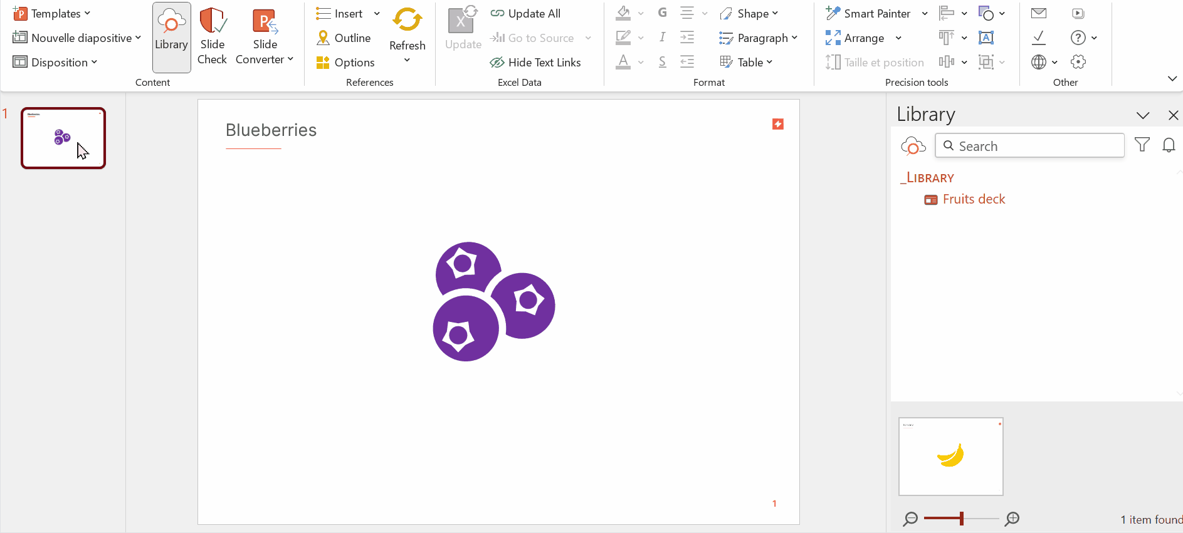This screenshot has height=533, width=1183.
Task: Click the envelope mail icon
Action: (1039, 13)
